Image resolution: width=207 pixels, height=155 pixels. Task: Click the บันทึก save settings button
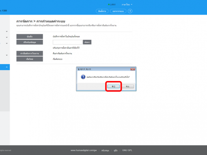tap(30, 37)
